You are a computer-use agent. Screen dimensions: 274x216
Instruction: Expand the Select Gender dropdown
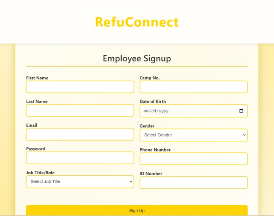click(x=194, y=135)
